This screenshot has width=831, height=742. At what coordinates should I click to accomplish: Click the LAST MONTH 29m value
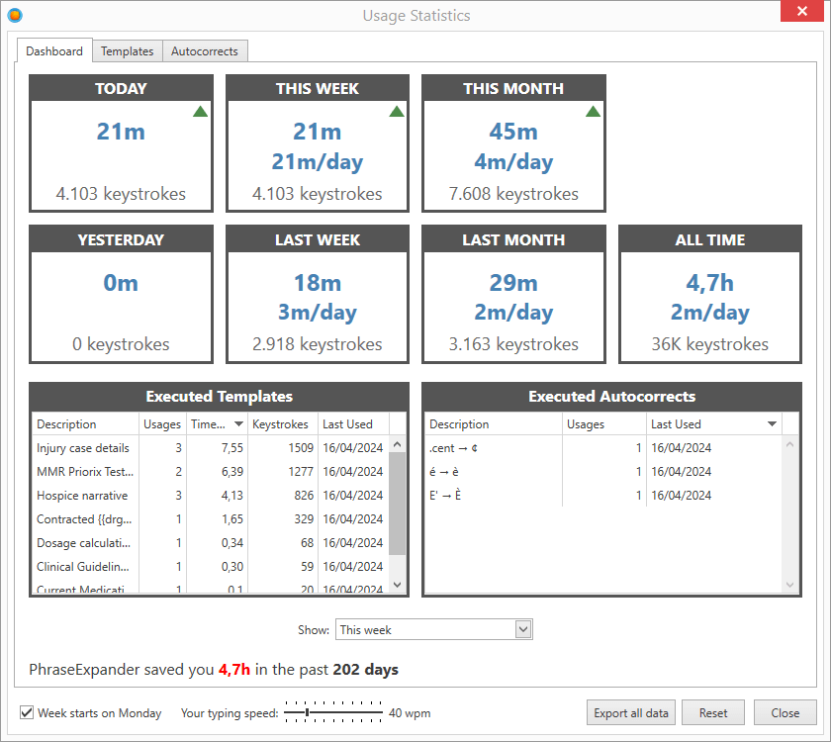click(513, 283)
